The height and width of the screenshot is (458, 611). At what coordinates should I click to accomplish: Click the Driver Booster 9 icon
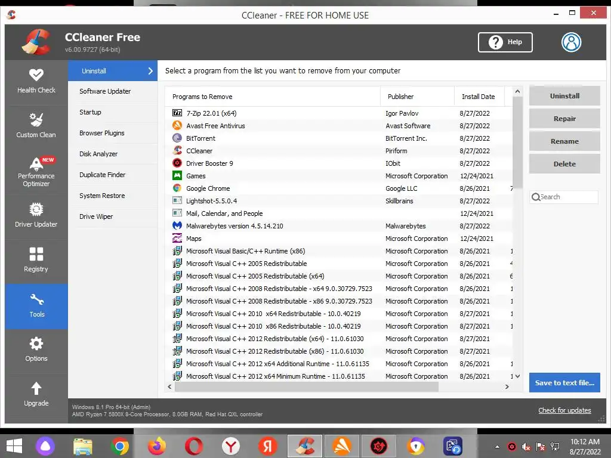(177, 163)
